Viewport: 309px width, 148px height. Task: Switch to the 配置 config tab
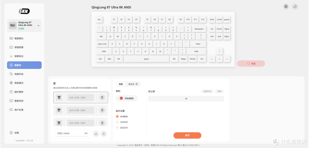click(121, 84)
